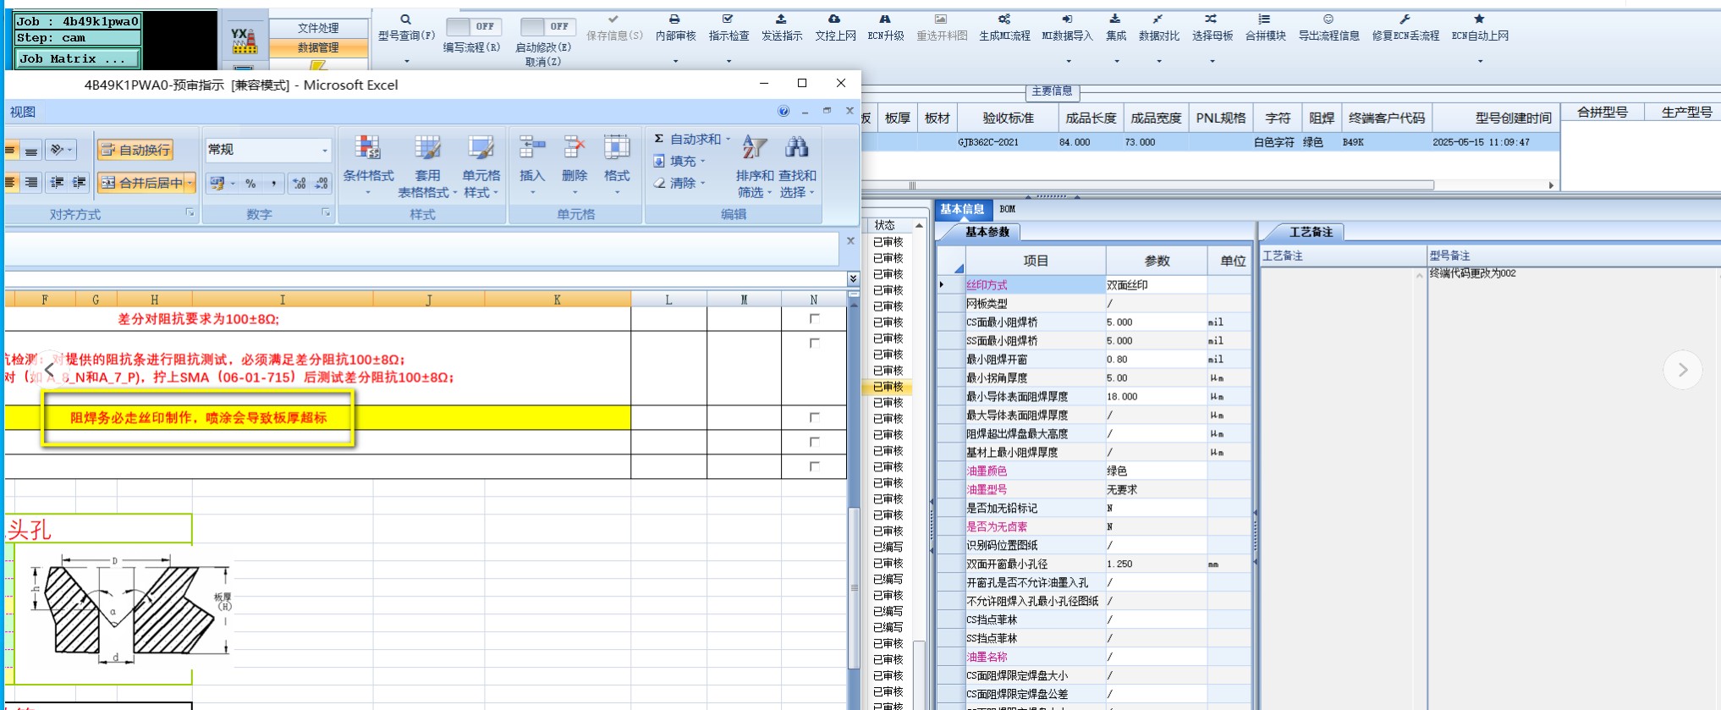The image size is (1721, 710).
Task: Open 条件格式 in Excel ribbon
Action: point(368,167)
